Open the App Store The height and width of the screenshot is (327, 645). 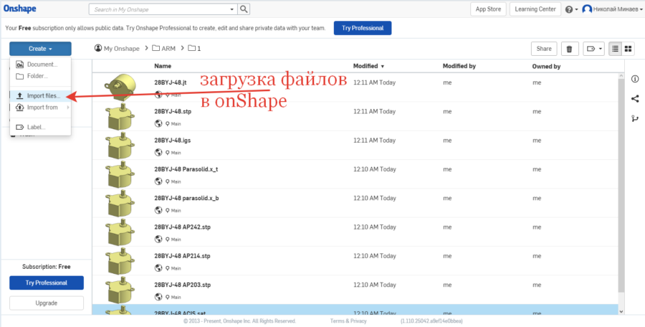point(488,9)
